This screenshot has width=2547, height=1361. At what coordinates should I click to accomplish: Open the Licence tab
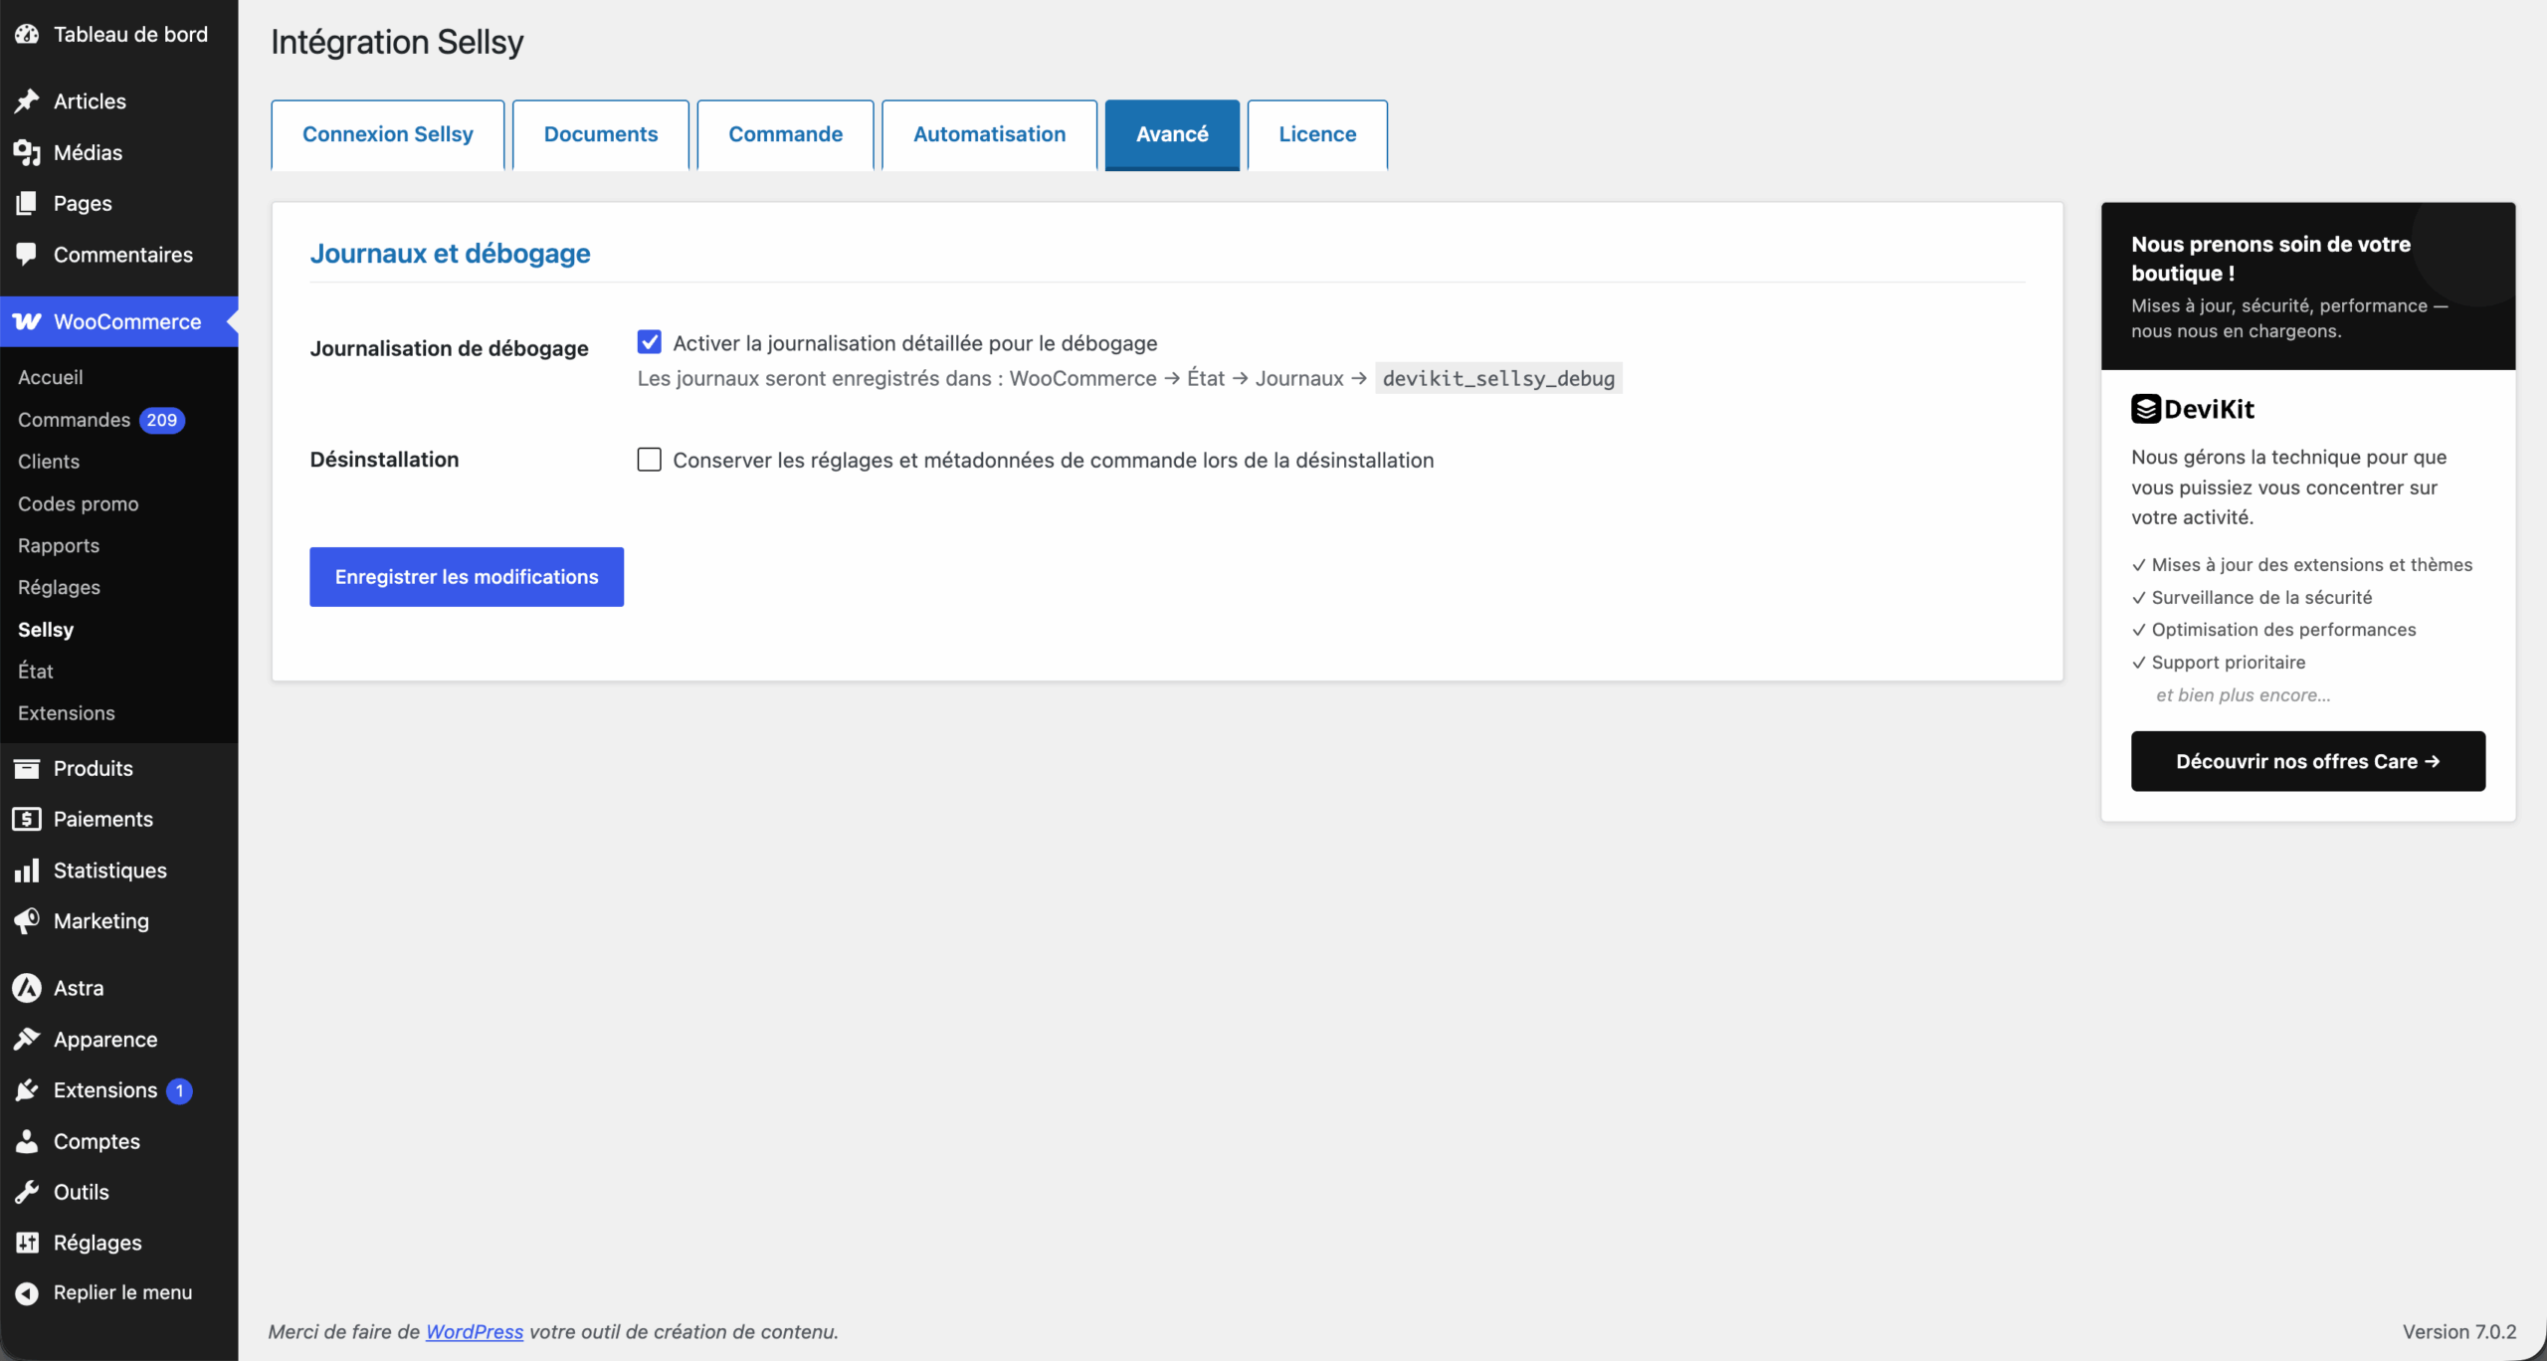point(1317,134)
